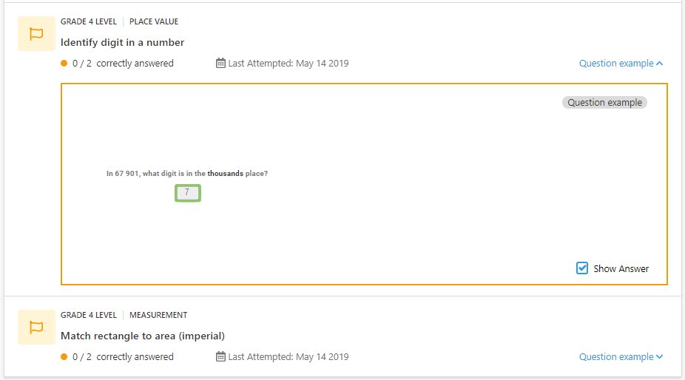Click the answer box containing 7
Image resolution: width=685 pixels, height=380 pixels.
click(x=188, y=193)
